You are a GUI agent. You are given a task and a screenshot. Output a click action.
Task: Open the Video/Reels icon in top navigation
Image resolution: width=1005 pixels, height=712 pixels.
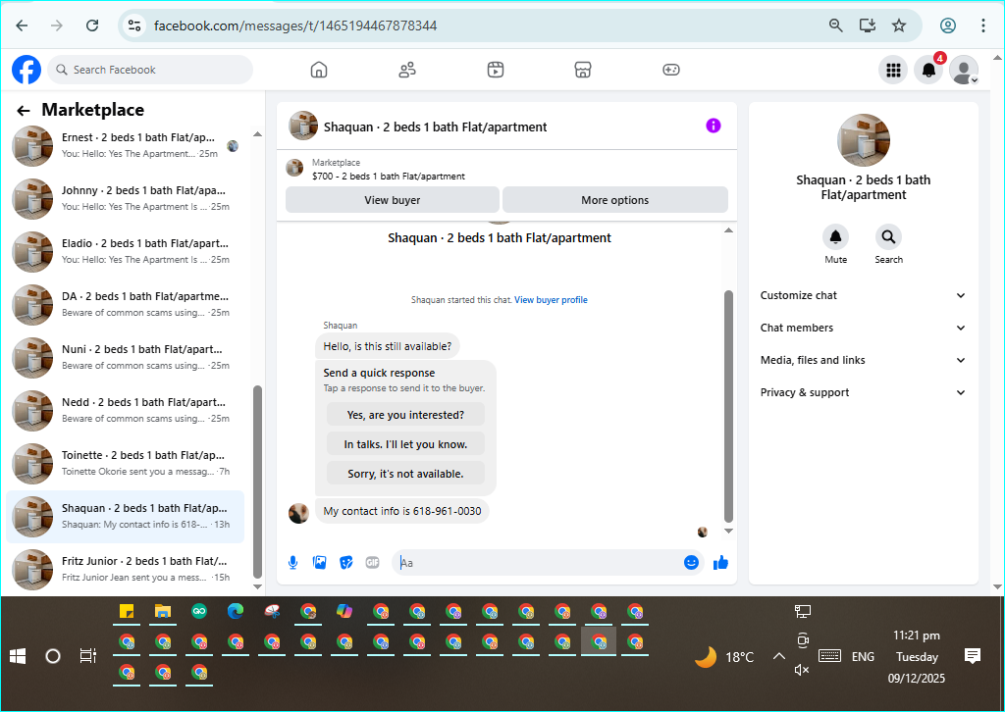[x=496, y=70]
